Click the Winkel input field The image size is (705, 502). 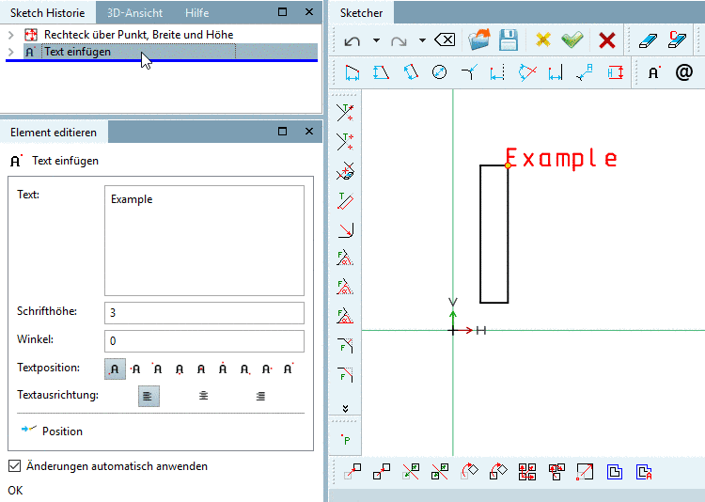pyautogui.click(x=204, y=341)
